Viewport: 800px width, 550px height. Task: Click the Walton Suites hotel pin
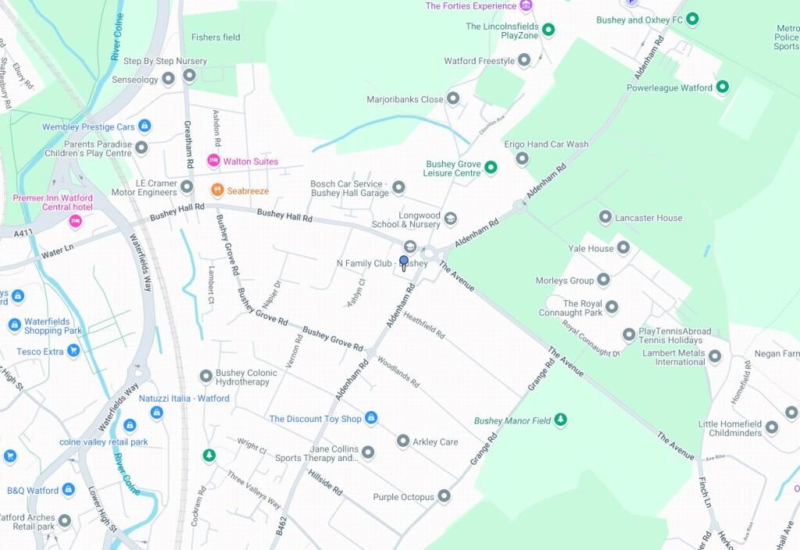pos(213,160)
